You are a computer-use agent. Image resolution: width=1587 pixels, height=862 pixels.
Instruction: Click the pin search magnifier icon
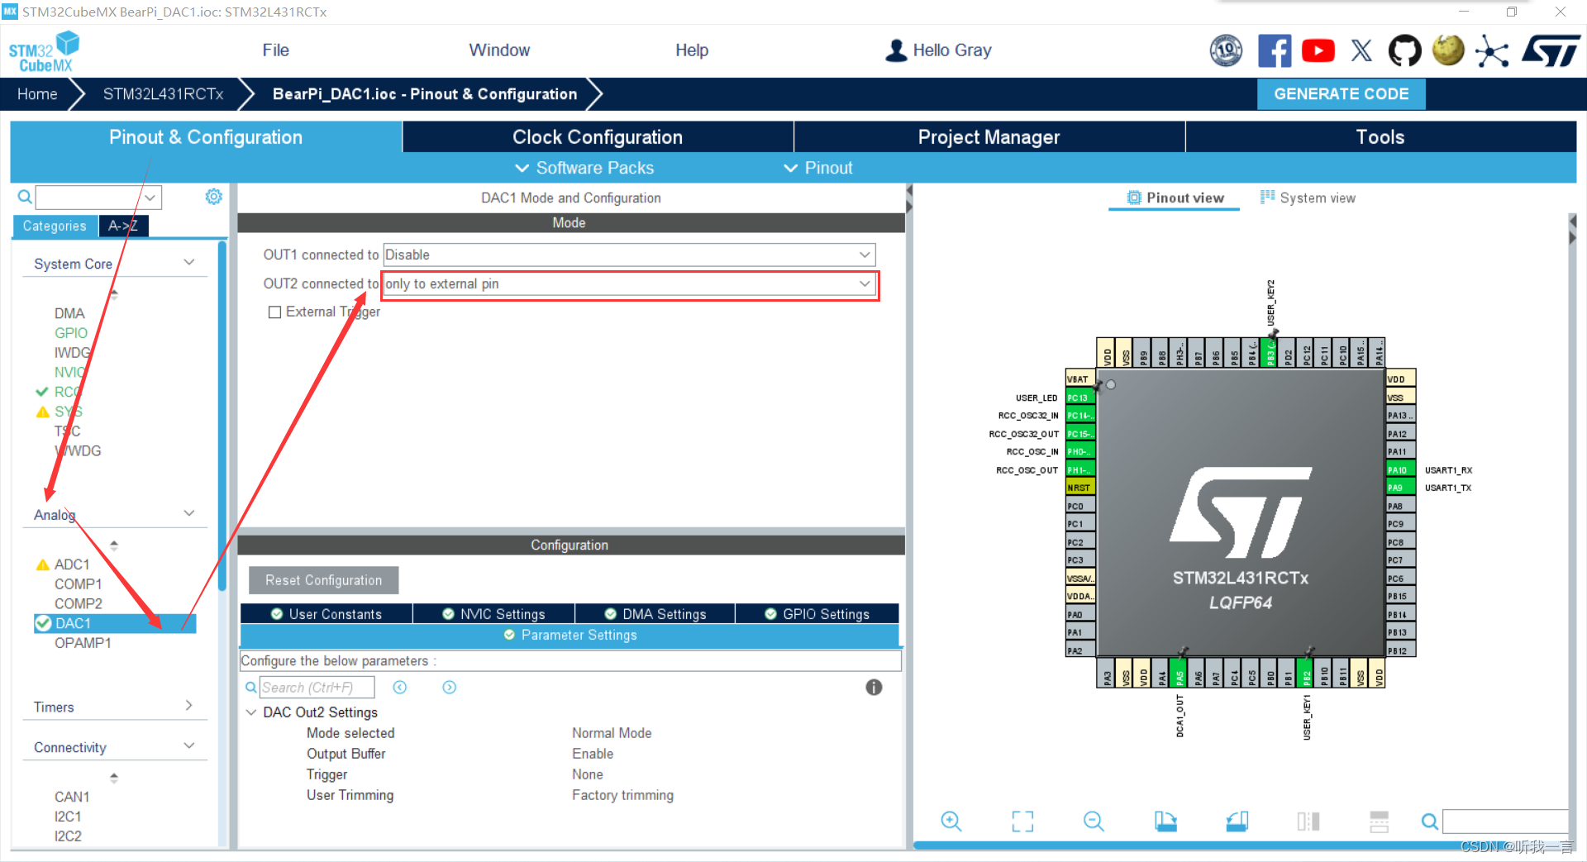point(1429,821)
